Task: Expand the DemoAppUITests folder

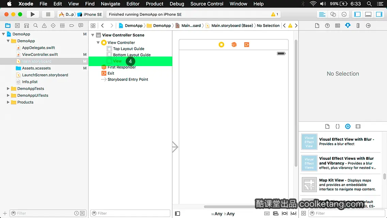Action: (x=8, y=95)
